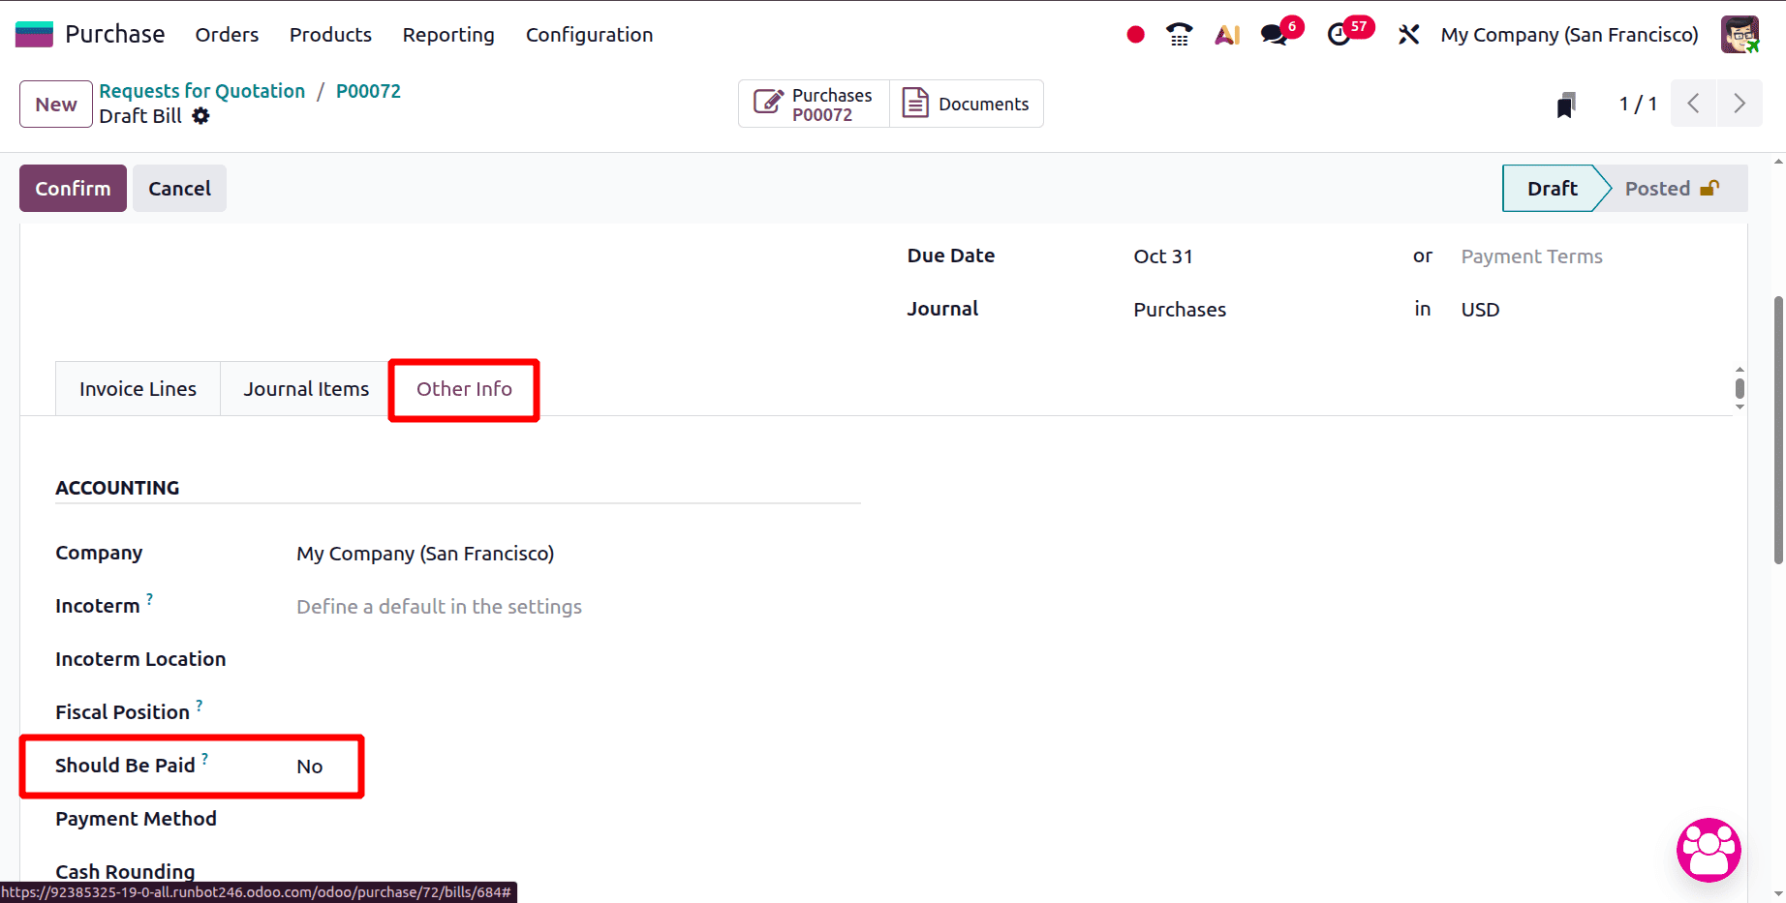Open the gear menu next to Draft Bill
Viewport: 1786px width, 903px height.
coord(200,115)
